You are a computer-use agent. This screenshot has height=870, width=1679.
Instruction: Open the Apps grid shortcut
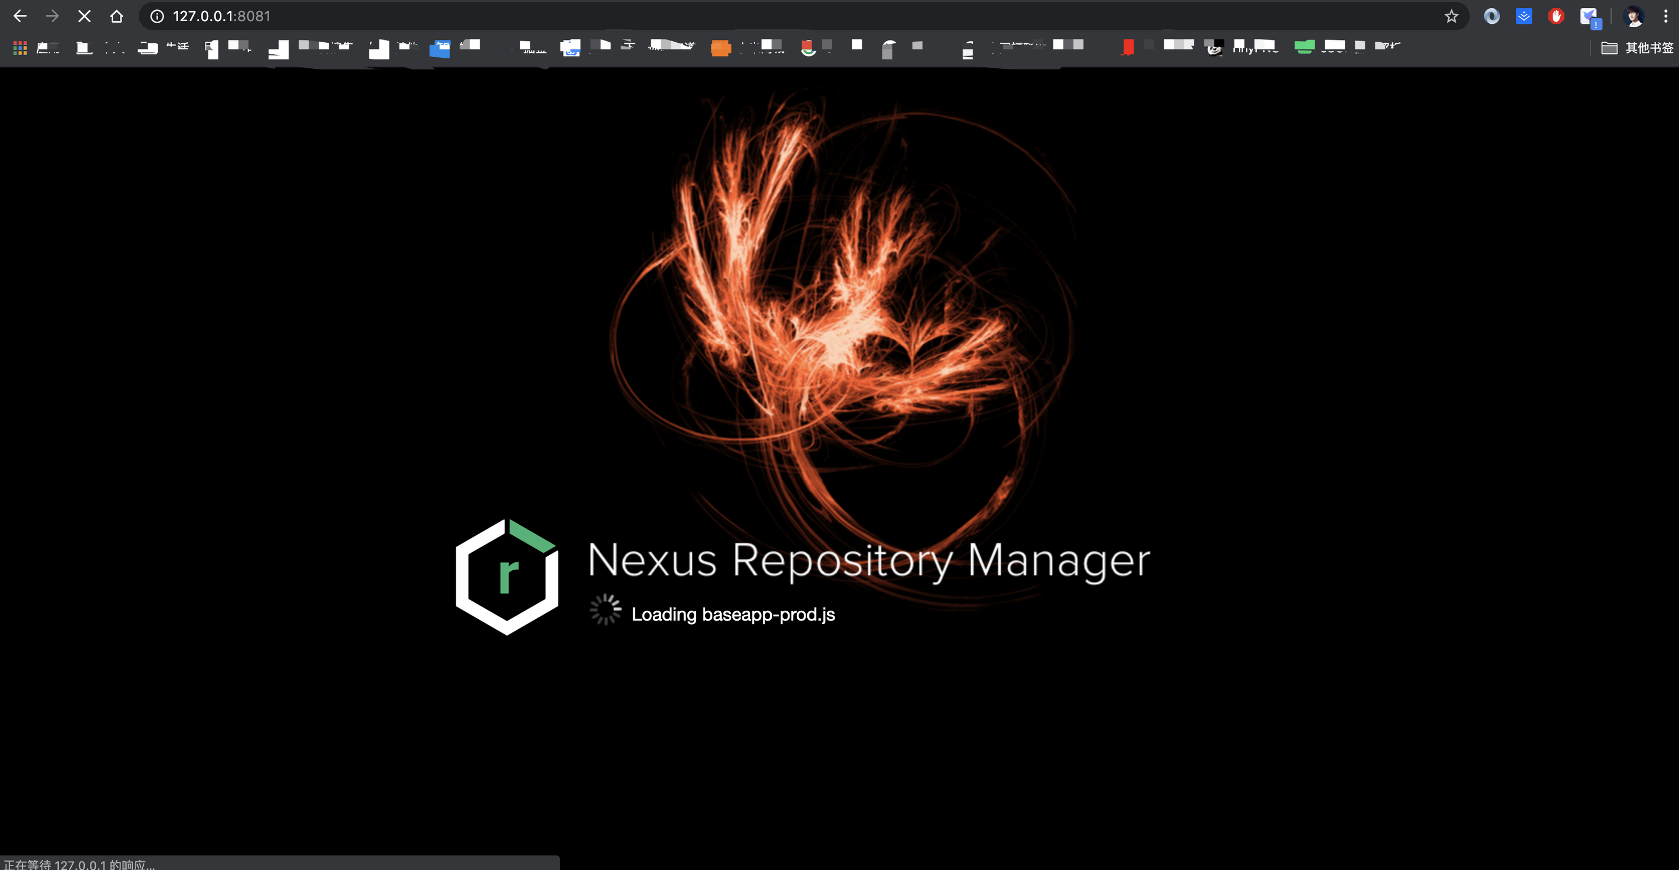tap(20, 48)
